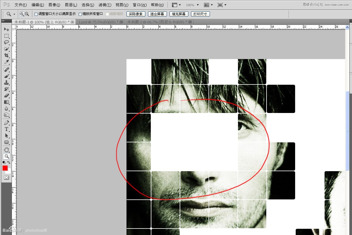The height and width of the screenshot is (235, 352).
Task: Click the zoom out magnifier in options bar
Action: tap(27, 14)
